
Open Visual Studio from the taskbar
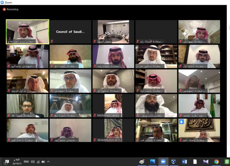click(206, 162)
